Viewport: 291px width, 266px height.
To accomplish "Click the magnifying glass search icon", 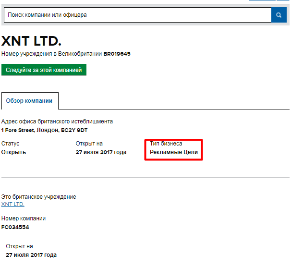I will click(279, 15).
